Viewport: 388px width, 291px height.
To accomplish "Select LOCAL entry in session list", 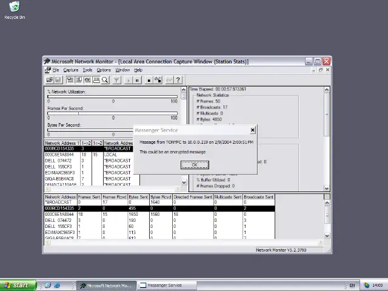I will click(110, 155).
